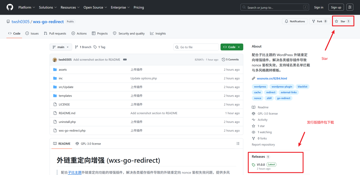The image size is (360, 175).
Task: Expand the Platform menu
Action: pos(27,7)
